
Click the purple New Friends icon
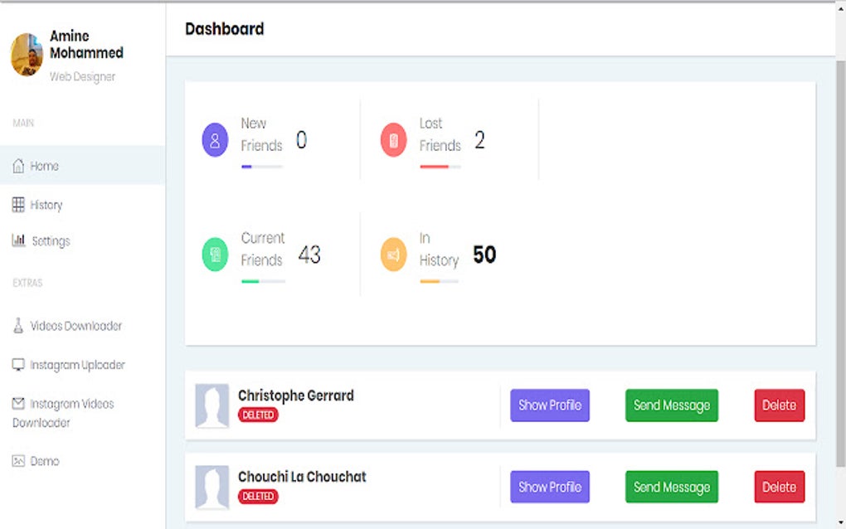pyautogui.click(x=215, y=139)
